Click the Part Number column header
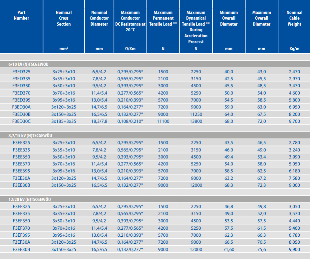Image resolution: width=310 pixels, height=259 pixels. click(21, 15)
